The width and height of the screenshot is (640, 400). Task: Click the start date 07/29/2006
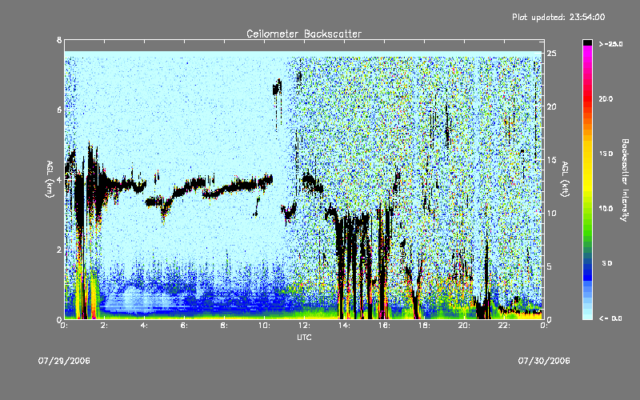pyautogui.click(x=64, y=361)
